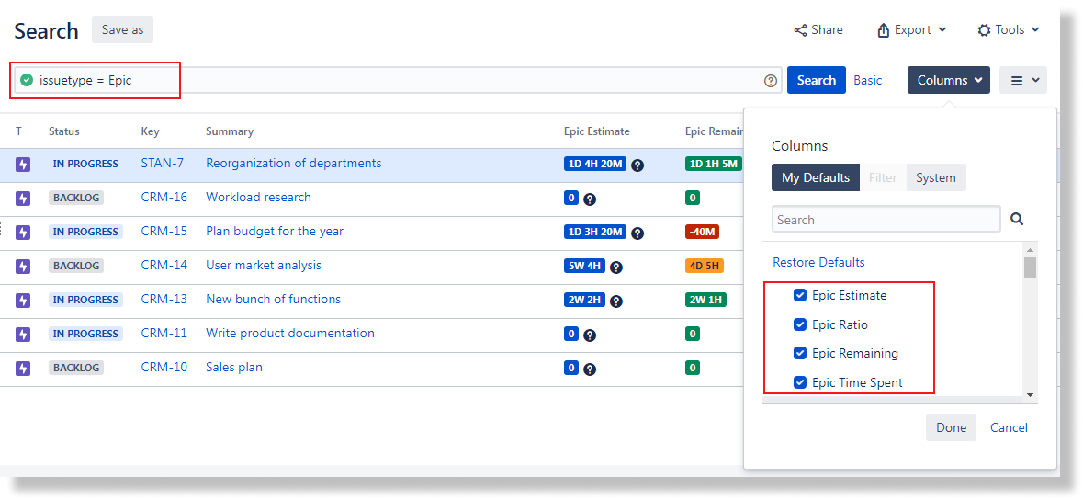Viewport: 1083px width, 500px height.
Task: Open the Export dropdown menu
Action: pos(911,30)
